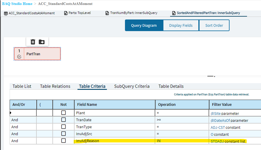Click the trash delete icon above PartTran
This screenshot has width=261, height=150.
click(33, 42)
